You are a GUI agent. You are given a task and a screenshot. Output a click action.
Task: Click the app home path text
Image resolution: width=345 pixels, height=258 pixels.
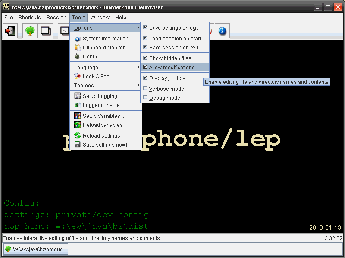coord(76,226)
